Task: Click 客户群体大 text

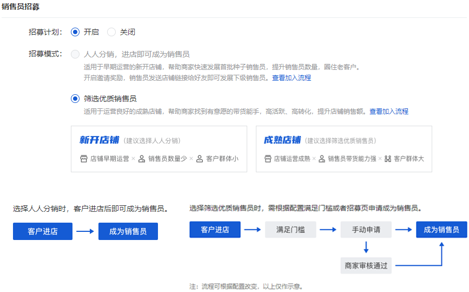Action: tap(409, 159)
